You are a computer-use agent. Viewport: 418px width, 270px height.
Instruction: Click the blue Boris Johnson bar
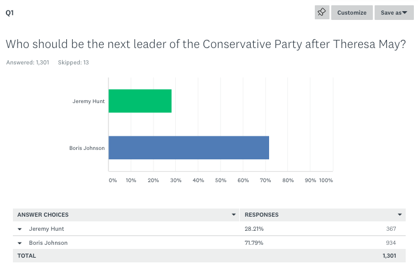tap(189, 148)
